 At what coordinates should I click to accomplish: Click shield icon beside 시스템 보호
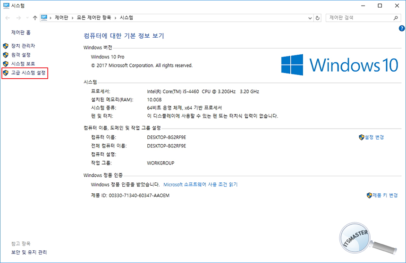[x=6, y=64]
